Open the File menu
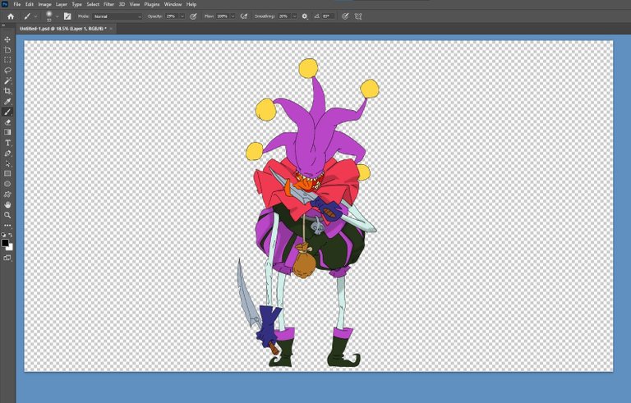 pos(17,4)
